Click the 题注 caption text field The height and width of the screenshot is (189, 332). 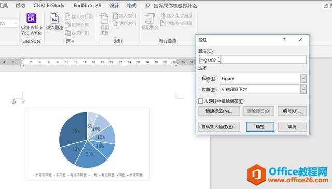tap(253, 60)
